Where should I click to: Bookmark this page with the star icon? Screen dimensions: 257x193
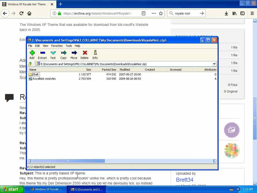pyautogui.click(x=161, y=14)
